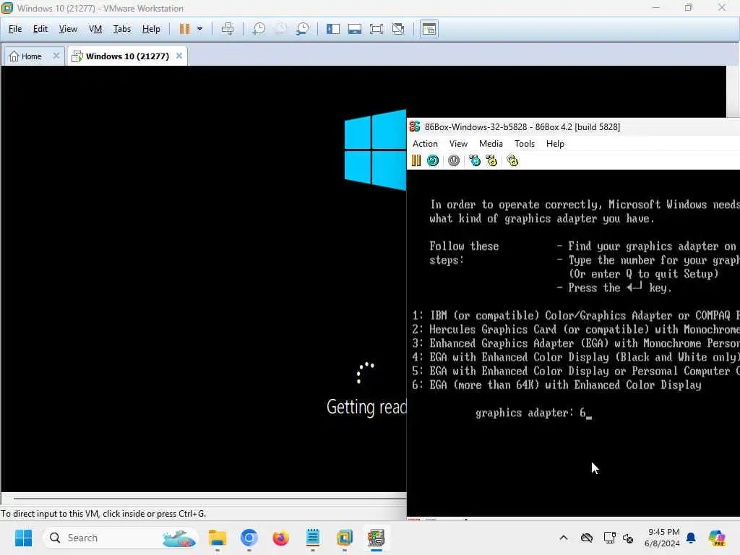Image resolution: width=740 pixels, height=555 pixels.
Task: Send Ctrl+Alt+Esc via 86Box toolbar
Action: pyautogui.click(x=491, y=161)
